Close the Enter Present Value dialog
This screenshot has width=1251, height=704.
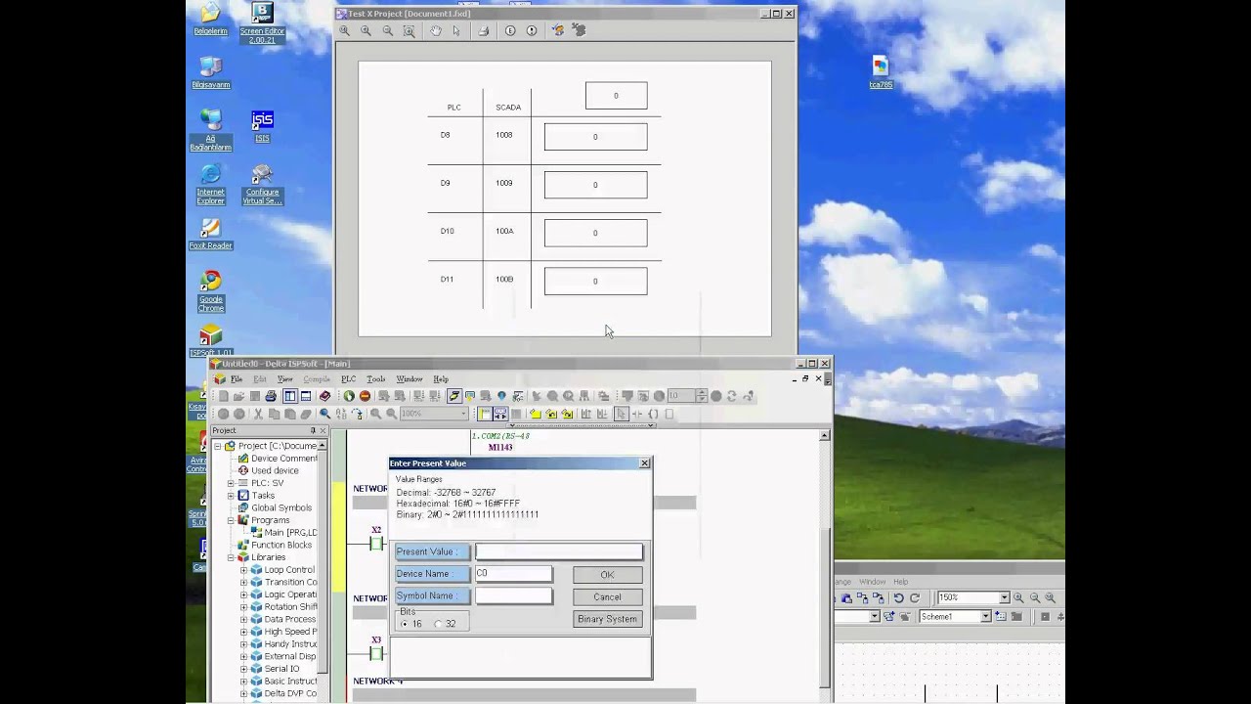644,463
